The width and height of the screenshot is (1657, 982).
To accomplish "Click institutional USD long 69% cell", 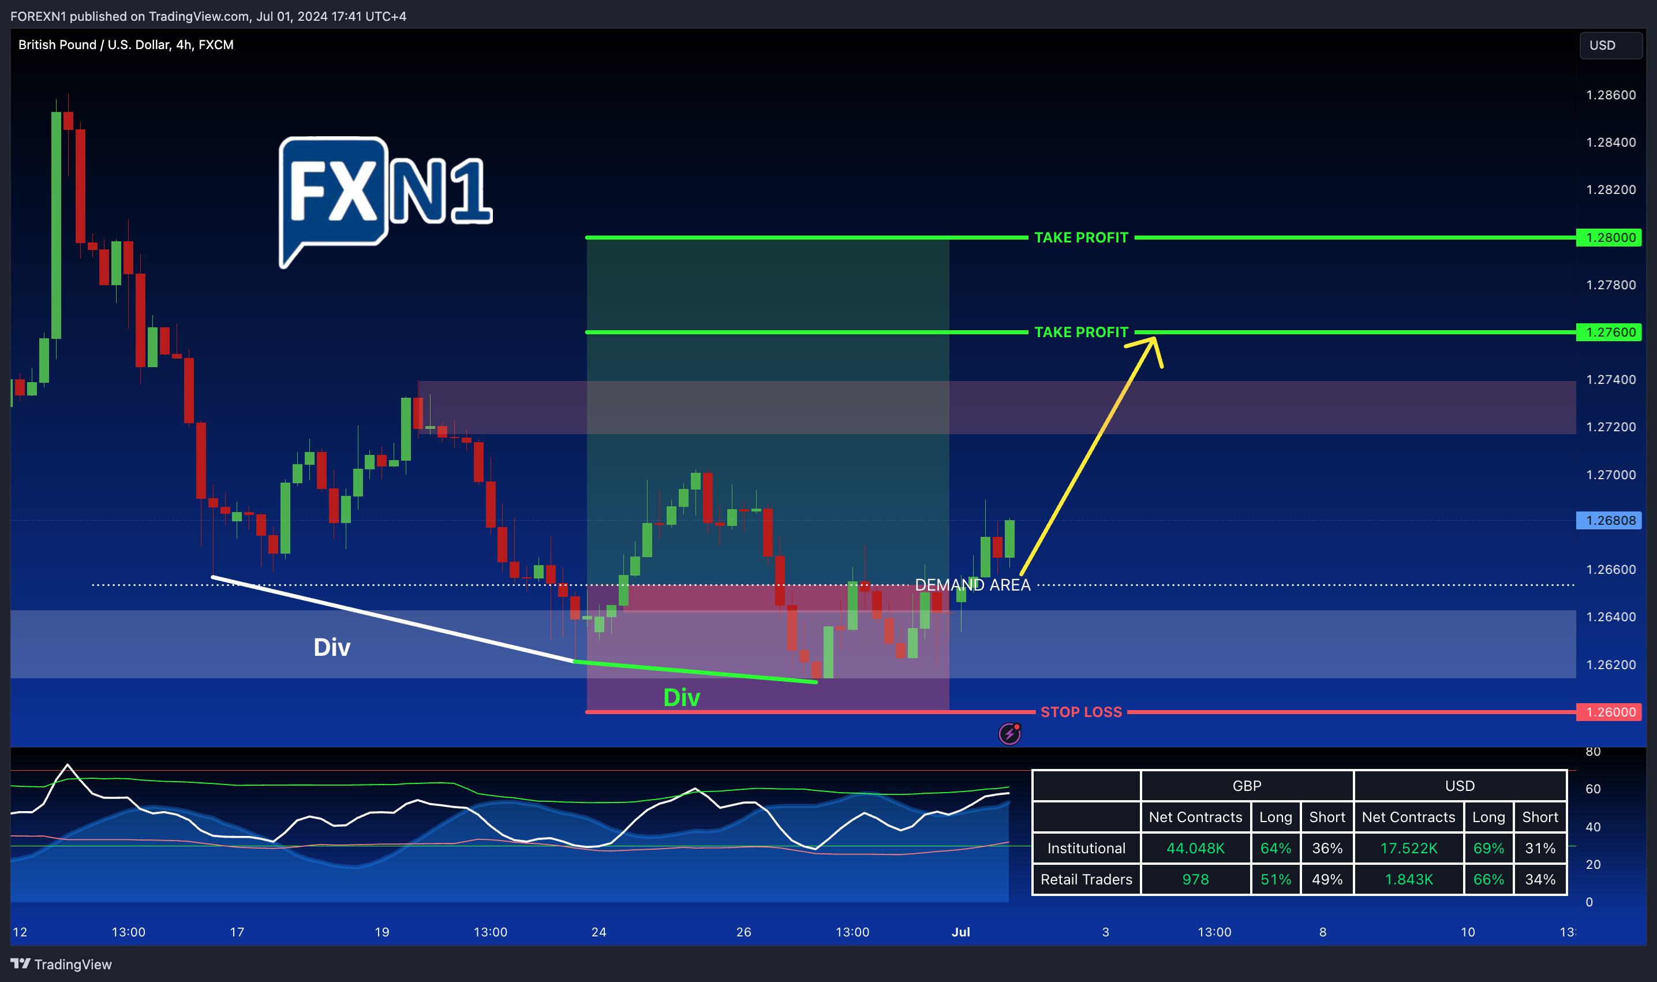I will point(1488,848).
